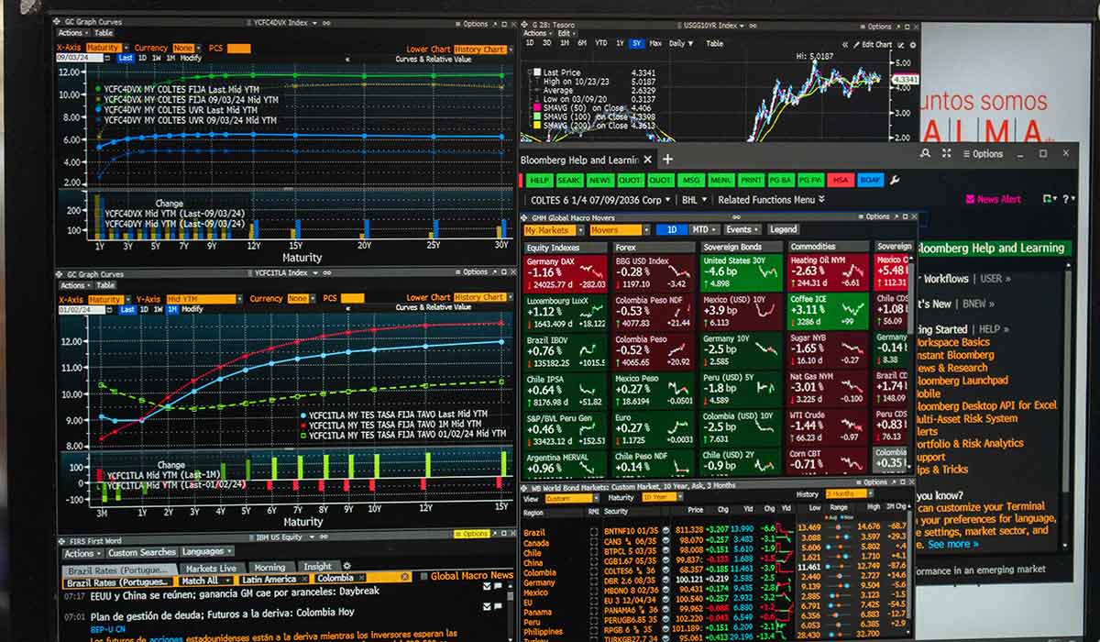Click the wrench icon after the BOAF key
The height and width of the screenshot is (642, 1100).
[x=895, y=180]
